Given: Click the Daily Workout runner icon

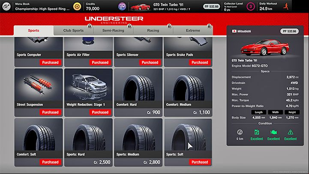Looking at the screenshot, I should pyautogui.click(x=286, y=6).
